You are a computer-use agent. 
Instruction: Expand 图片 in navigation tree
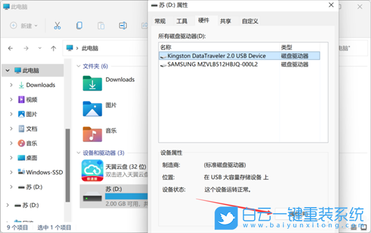click(x=11, y=114)
